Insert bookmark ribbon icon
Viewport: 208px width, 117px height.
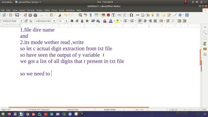[153, 15]
